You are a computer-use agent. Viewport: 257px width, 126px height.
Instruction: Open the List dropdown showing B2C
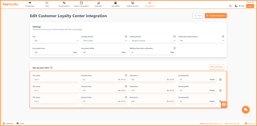click(x=55, y=41)
